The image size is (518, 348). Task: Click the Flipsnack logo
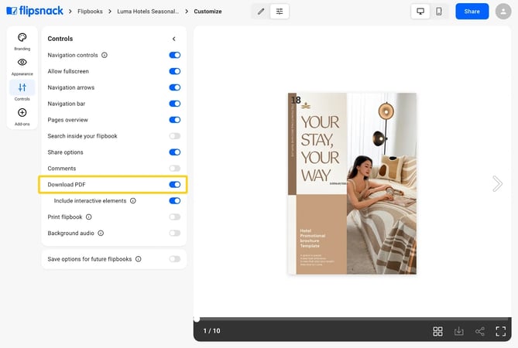(35, 11)
